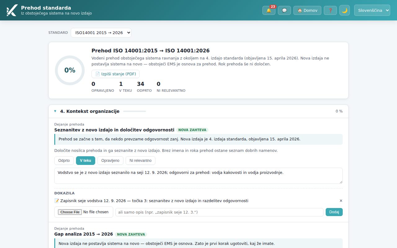Set status to V teku

[x=86, y=161]
